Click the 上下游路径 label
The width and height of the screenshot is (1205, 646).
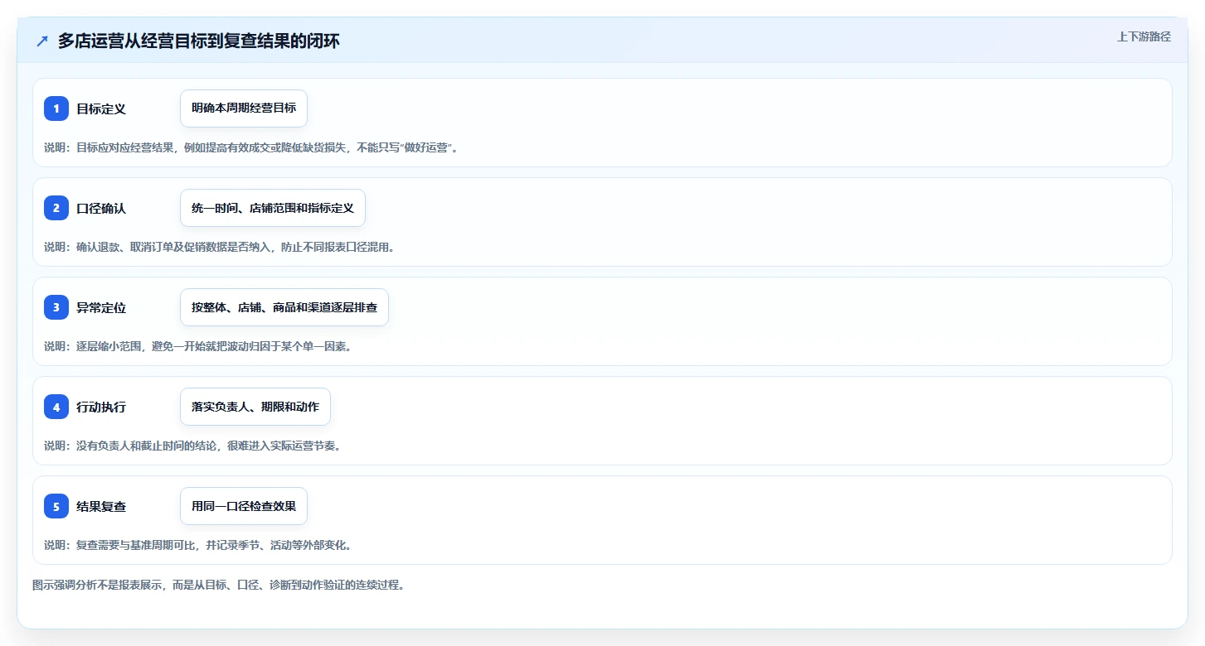[x=1144, y=36]
